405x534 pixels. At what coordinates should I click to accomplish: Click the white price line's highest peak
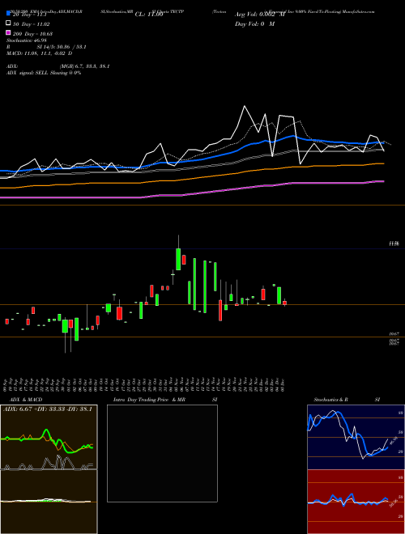(x=245, y=107)
